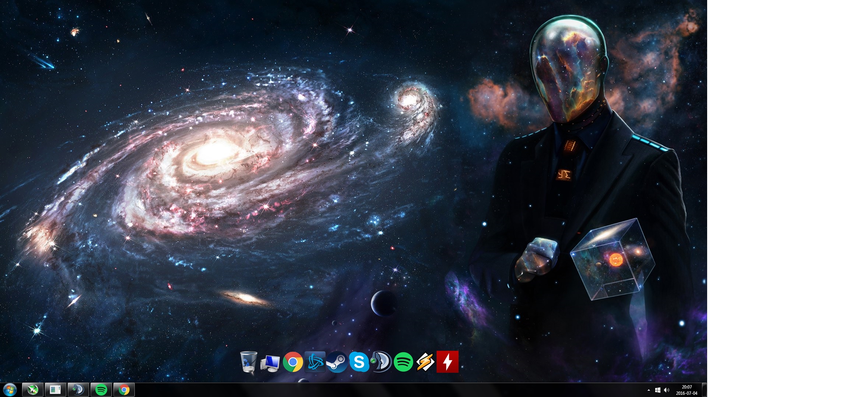Launch TeamSpeak from the dock
This screenshot has height=397, width=867.
point(381,362)
